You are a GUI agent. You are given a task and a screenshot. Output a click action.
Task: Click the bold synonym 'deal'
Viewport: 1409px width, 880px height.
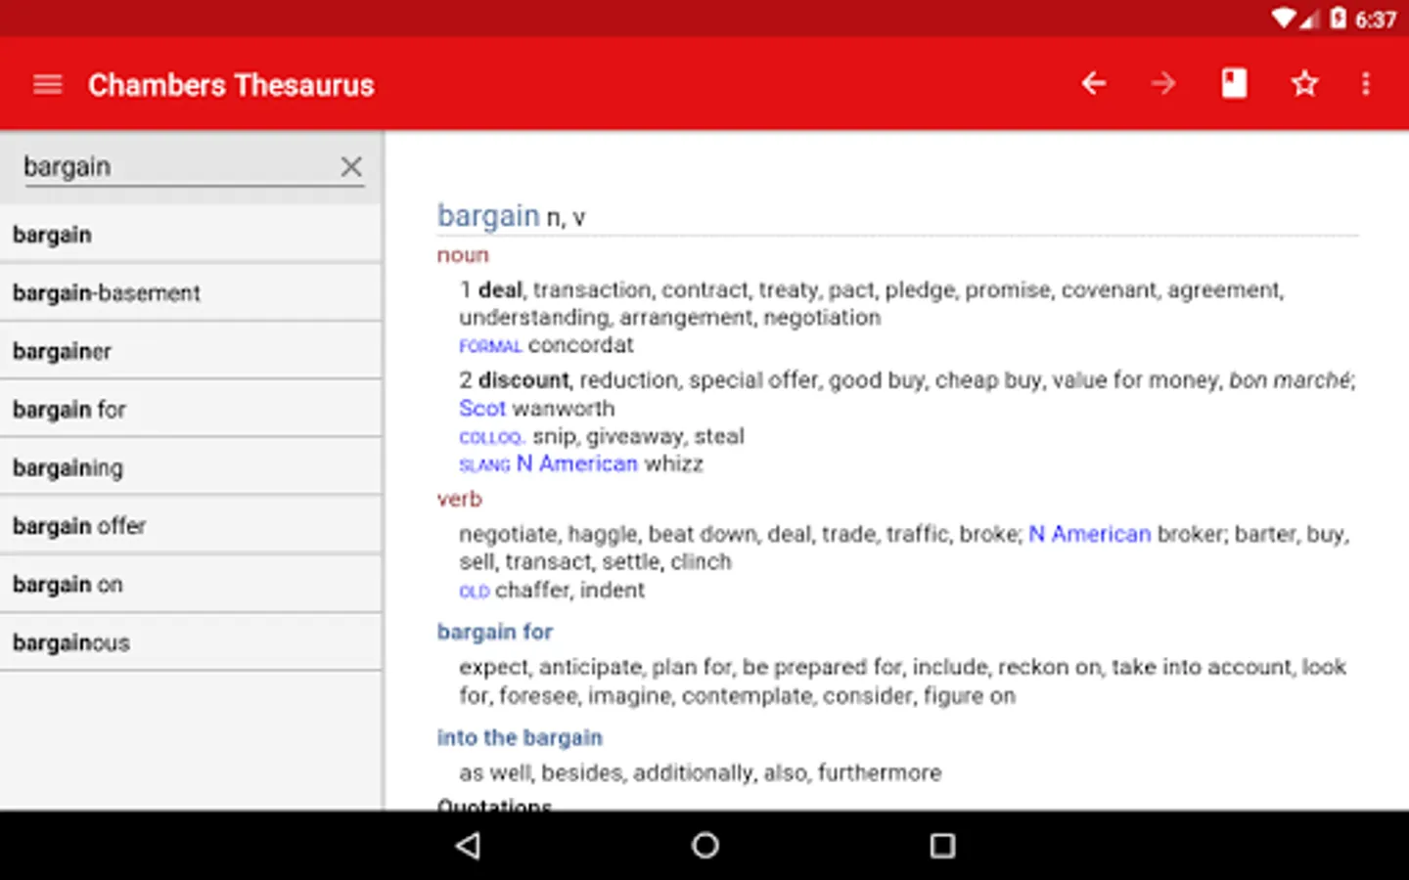tap(500, 289)
